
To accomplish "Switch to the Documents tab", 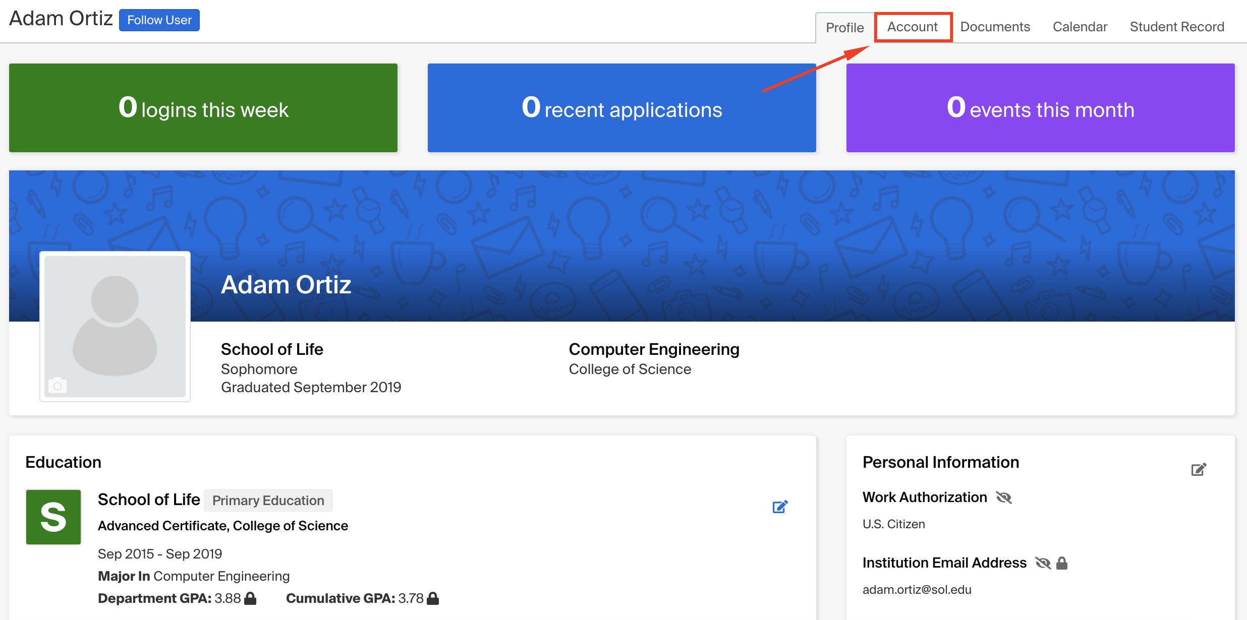I will (x=995, y=27).
